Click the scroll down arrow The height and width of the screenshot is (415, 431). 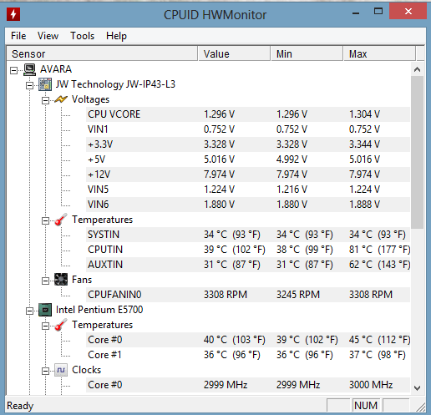tap(417, 387)
